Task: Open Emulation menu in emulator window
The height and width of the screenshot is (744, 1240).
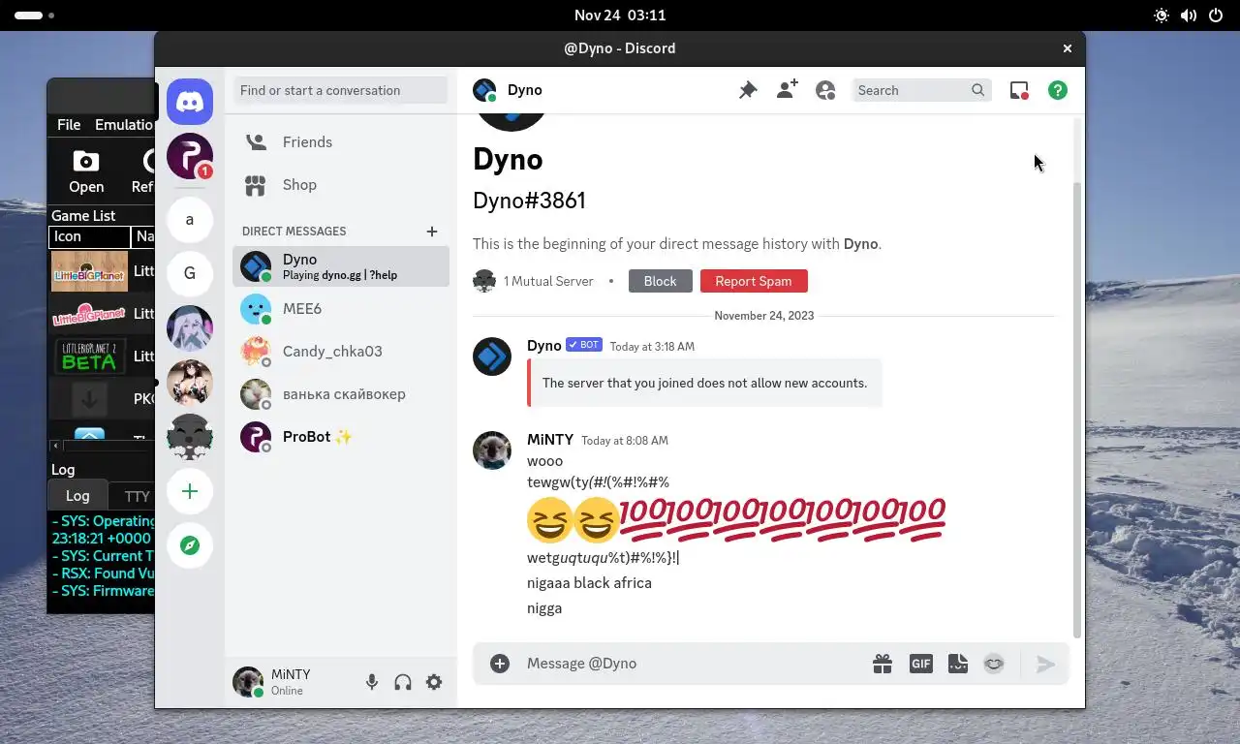Action: point(124,125)
